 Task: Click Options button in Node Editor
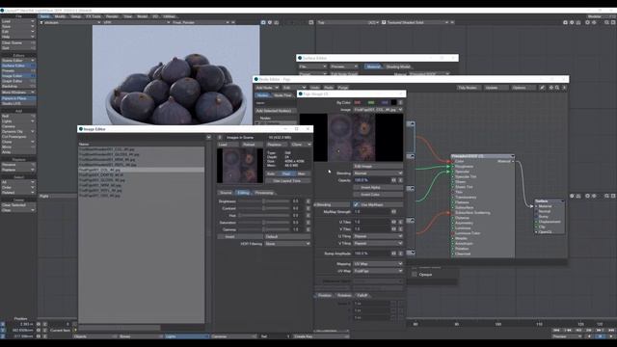523,88
